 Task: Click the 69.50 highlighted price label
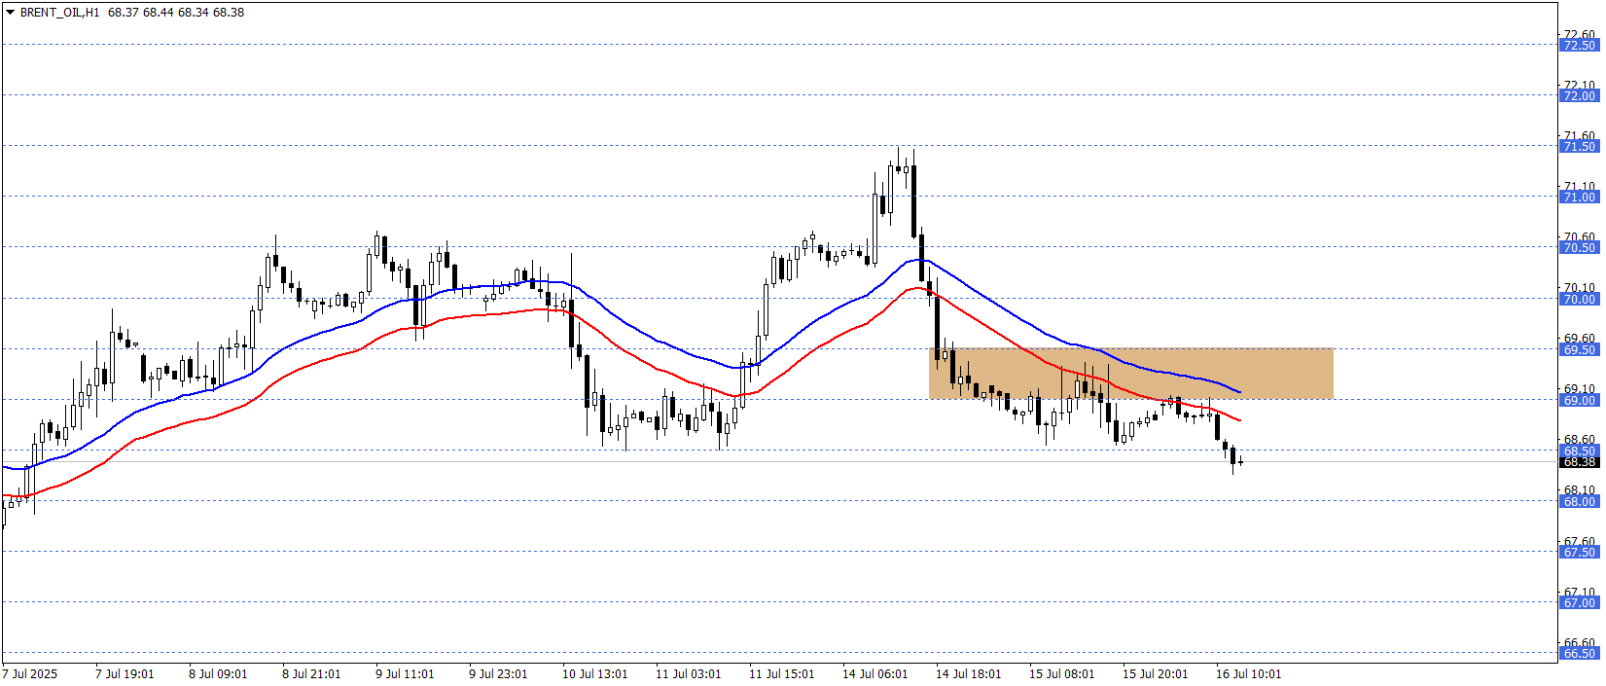click(1579, 349)
